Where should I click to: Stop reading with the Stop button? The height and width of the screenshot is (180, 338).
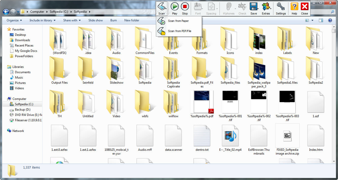(x=185, y=8)
